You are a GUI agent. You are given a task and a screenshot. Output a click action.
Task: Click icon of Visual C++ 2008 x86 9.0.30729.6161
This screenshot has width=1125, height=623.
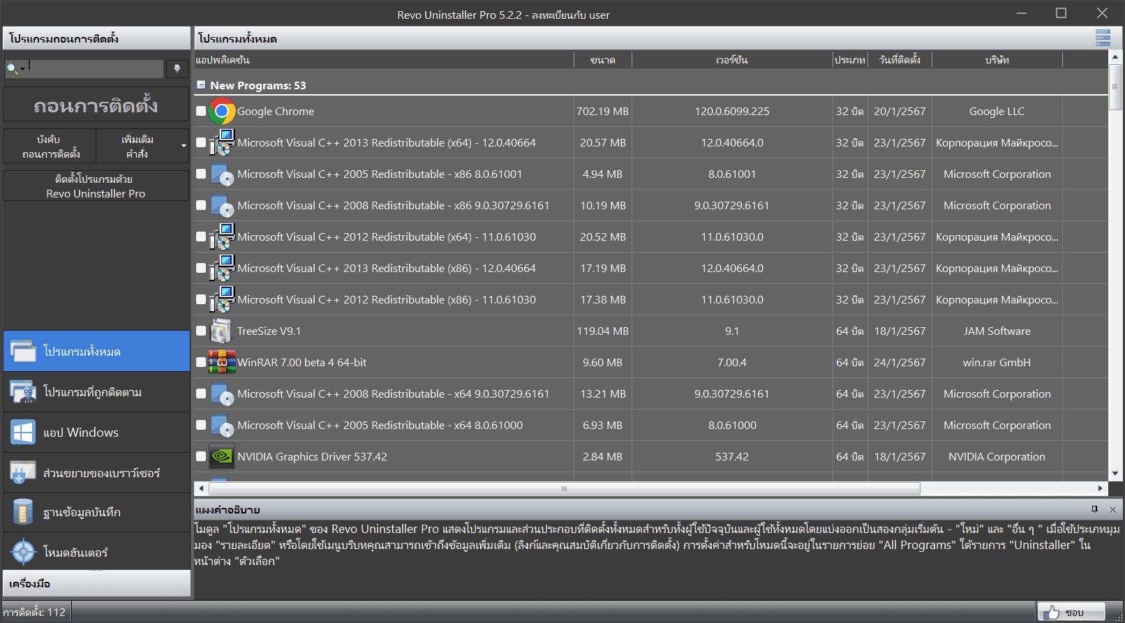222,205
